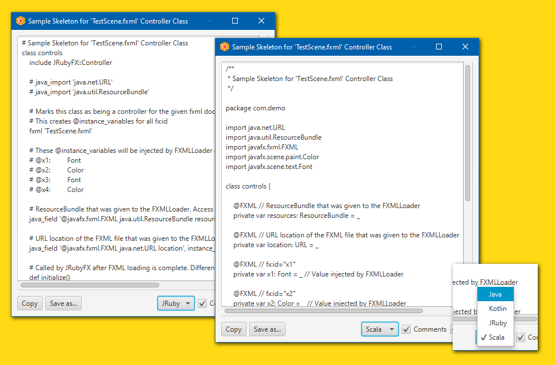
Task: Click 'private var x1: Font' line
Action: 318,274
